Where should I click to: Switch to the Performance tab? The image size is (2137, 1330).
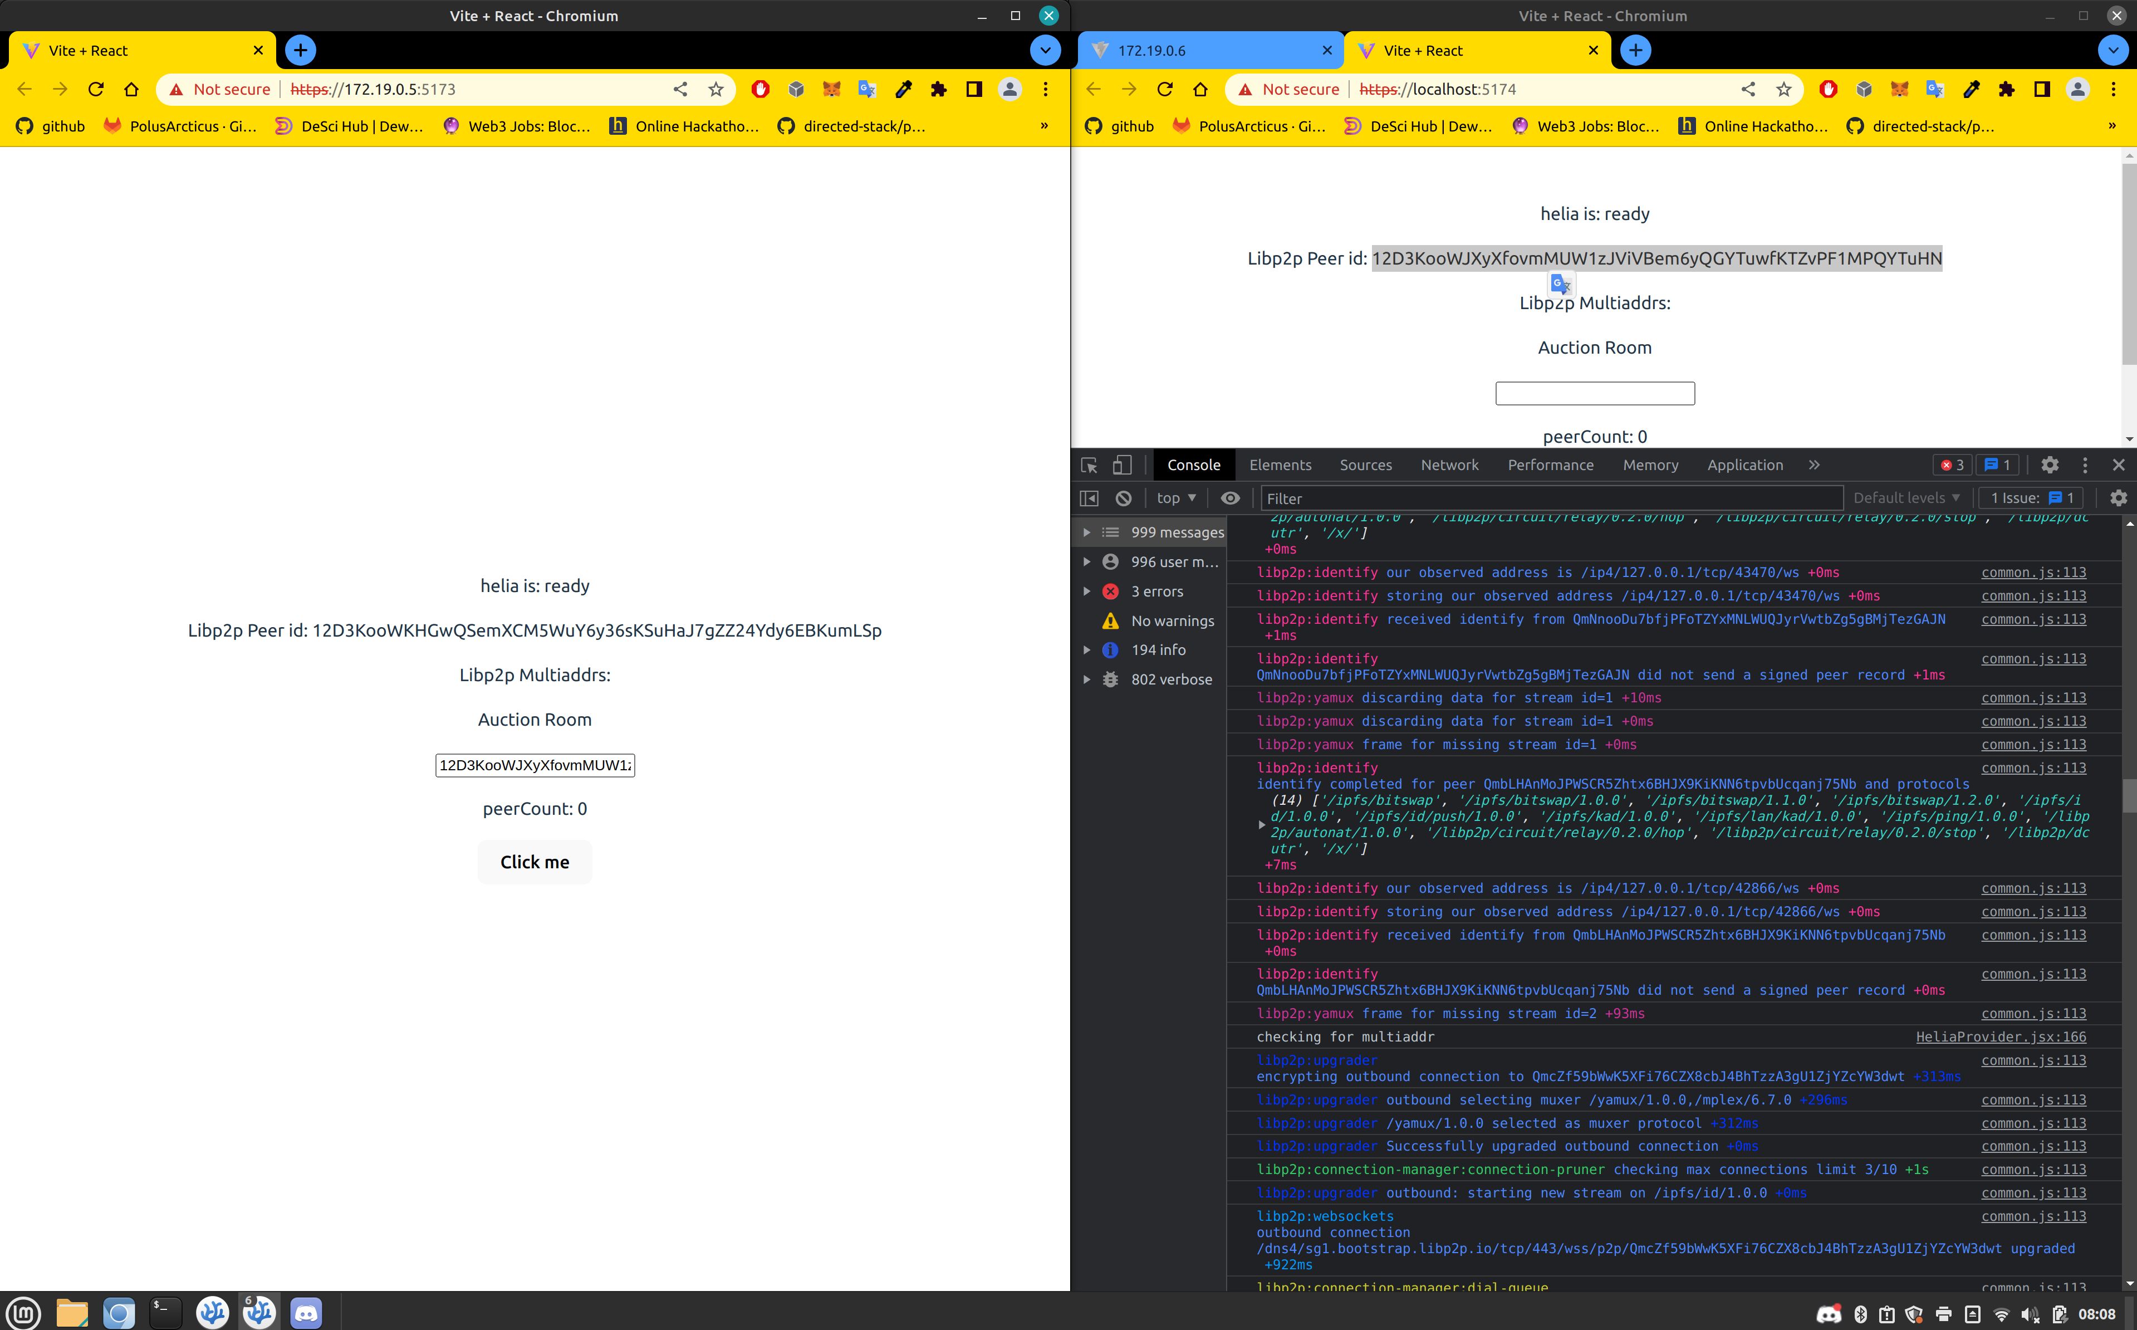(x=1551, y=465)
